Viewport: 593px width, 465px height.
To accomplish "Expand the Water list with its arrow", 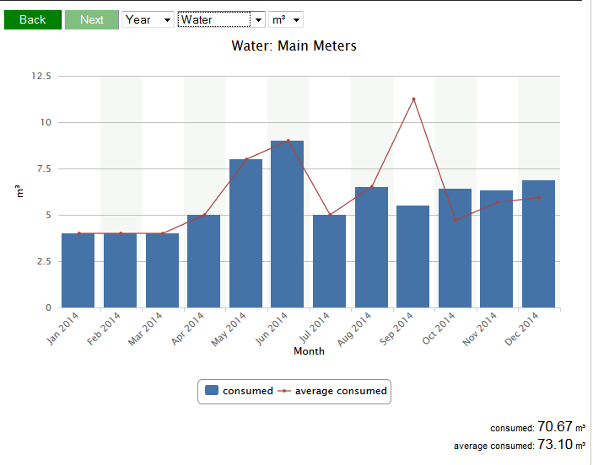I will (x=258, y=19).
